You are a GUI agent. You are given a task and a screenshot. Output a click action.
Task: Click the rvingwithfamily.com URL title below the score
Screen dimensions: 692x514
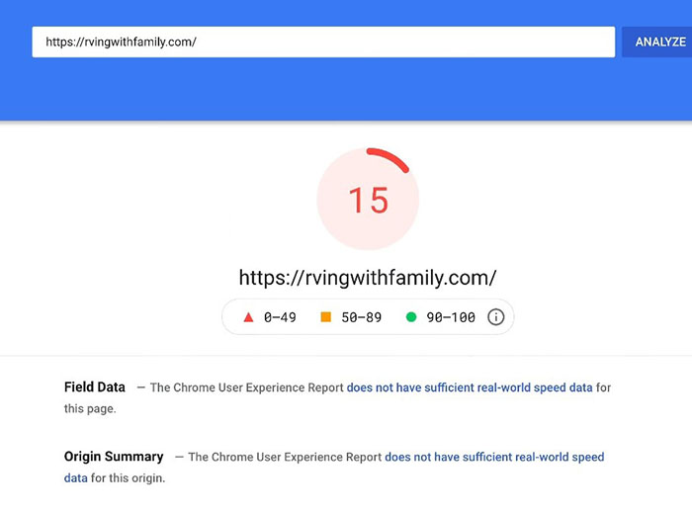pos(368,276)
